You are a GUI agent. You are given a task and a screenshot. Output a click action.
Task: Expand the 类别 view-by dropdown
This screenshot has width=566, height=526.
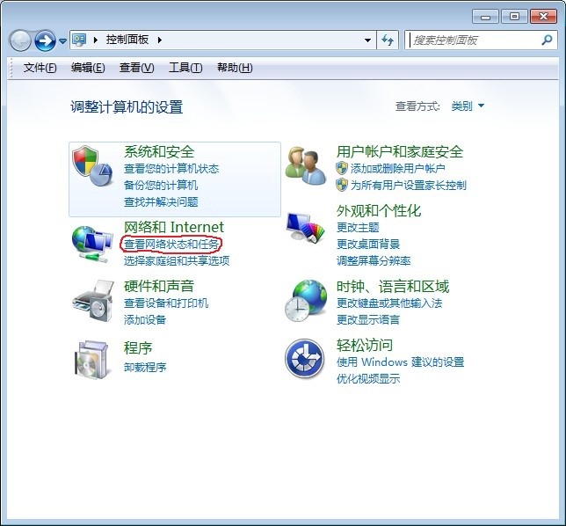(x=468, y=106)
